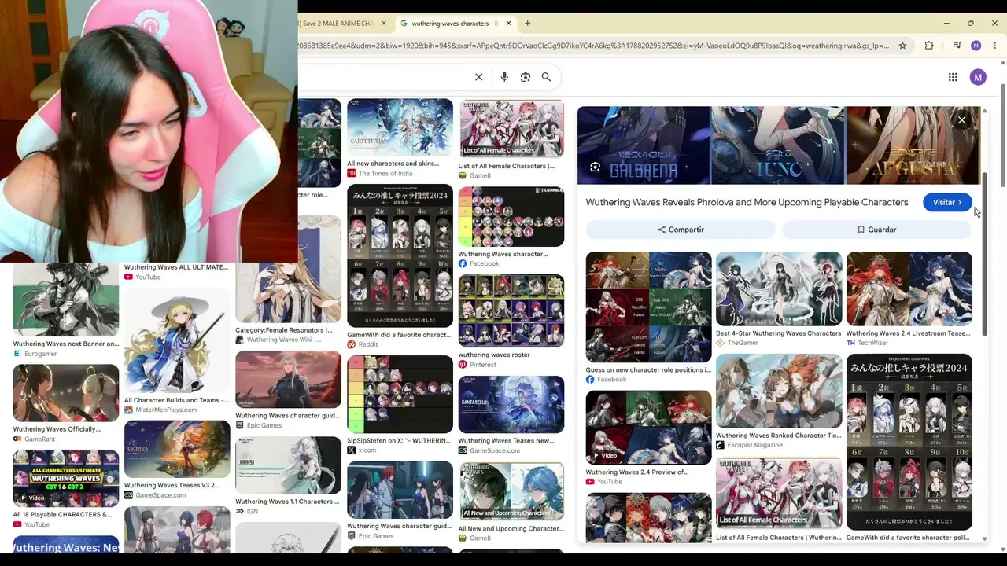This screenshot has height=566, width=1007.
Task: Open "All new characters and skins..." title
Action: pos(393,164)
